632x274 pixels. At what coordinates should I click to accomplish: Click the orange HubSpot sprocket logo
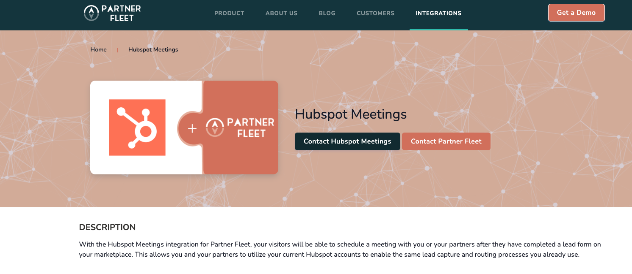click(x=137, y=128)
